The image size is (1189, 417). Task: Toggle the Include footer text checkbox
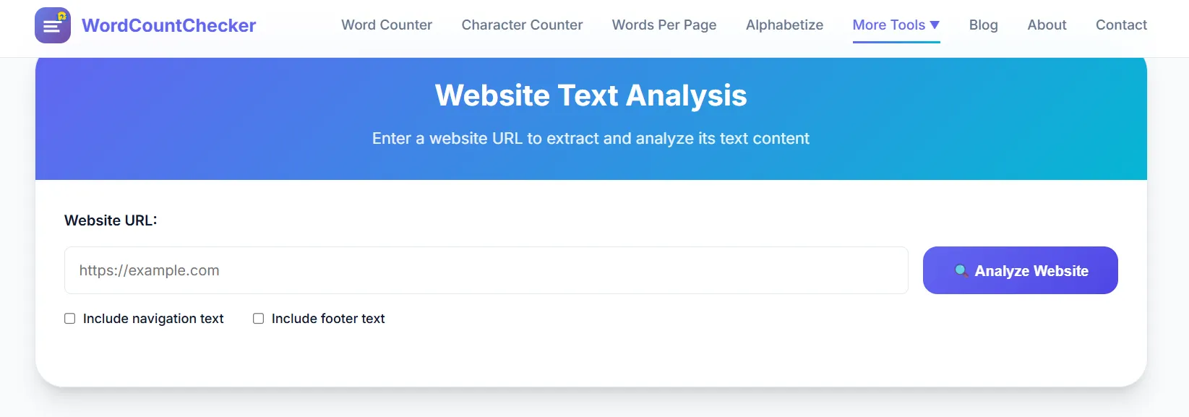point(258,319)
